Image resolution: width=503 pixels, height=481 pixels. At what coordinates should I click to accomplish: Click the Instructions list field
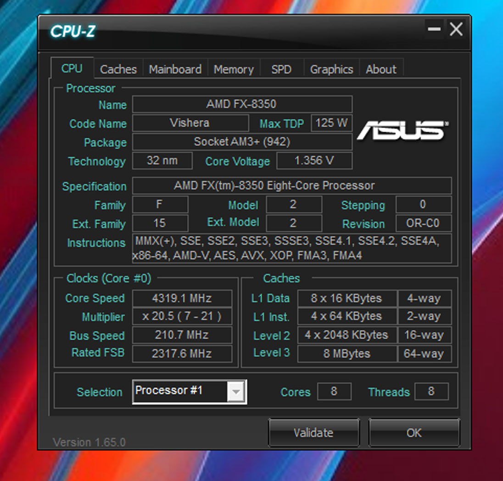(x=291, y=248)
